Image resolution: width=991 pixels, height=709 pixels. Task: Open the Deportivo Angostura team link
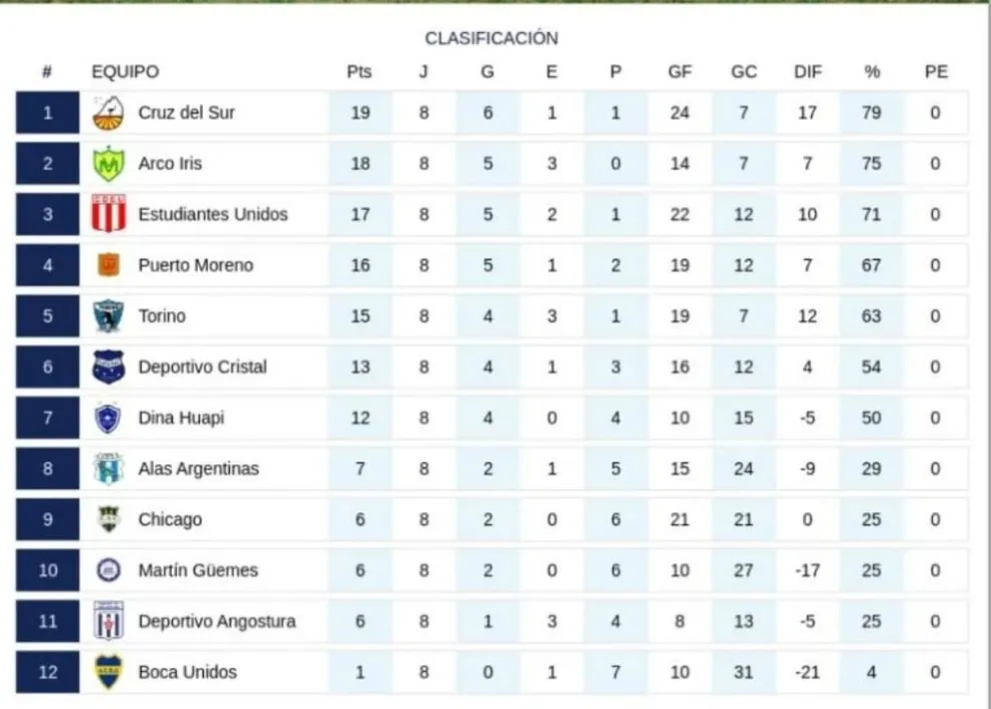tap(217, 621)
